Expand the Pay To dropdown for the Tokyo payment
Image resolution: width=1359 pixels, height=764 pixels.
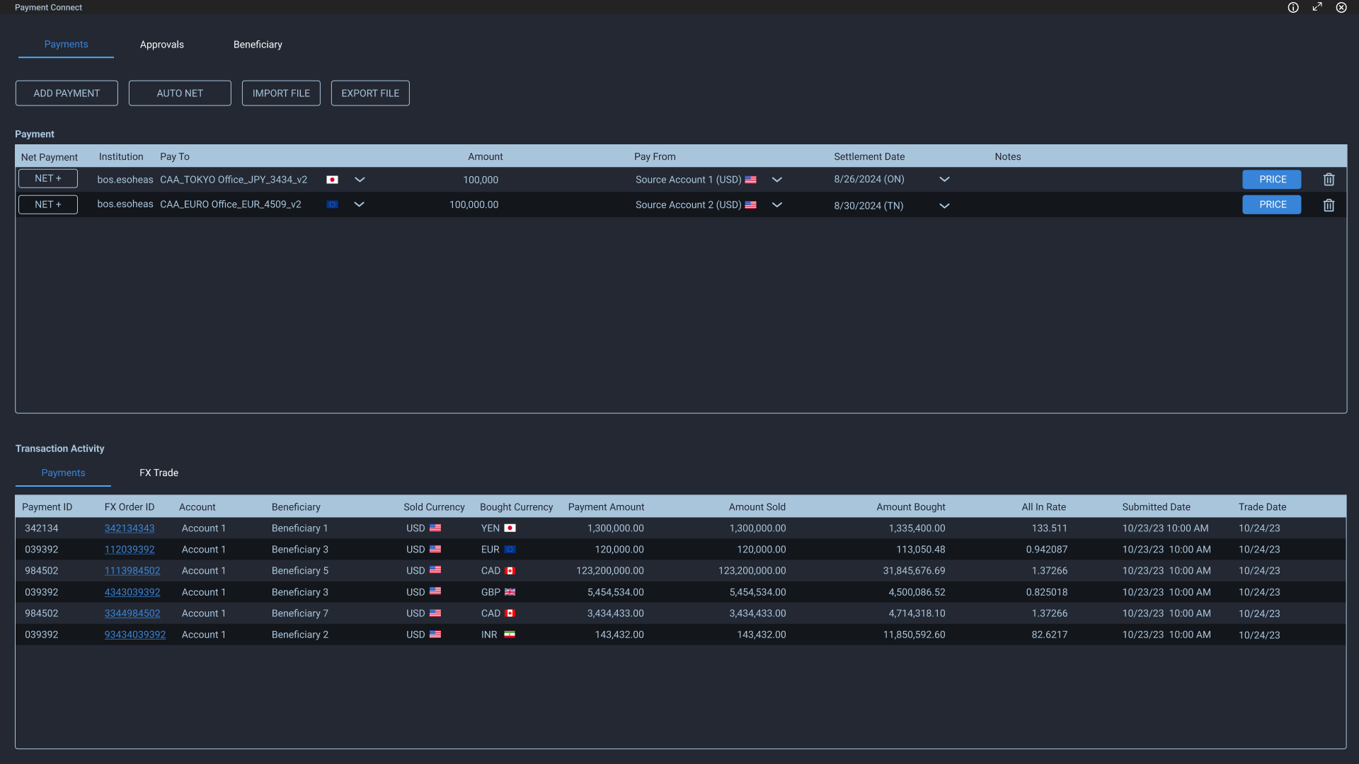pos(360,180)
